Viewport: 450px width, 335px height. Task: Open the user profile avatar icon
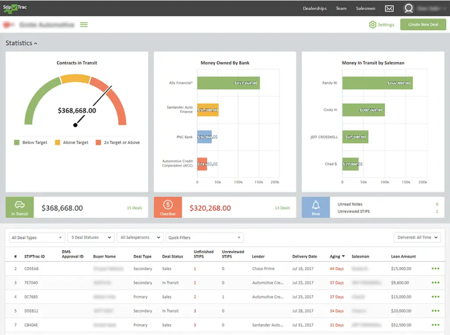pyautogui.click(x=408, y=8)
